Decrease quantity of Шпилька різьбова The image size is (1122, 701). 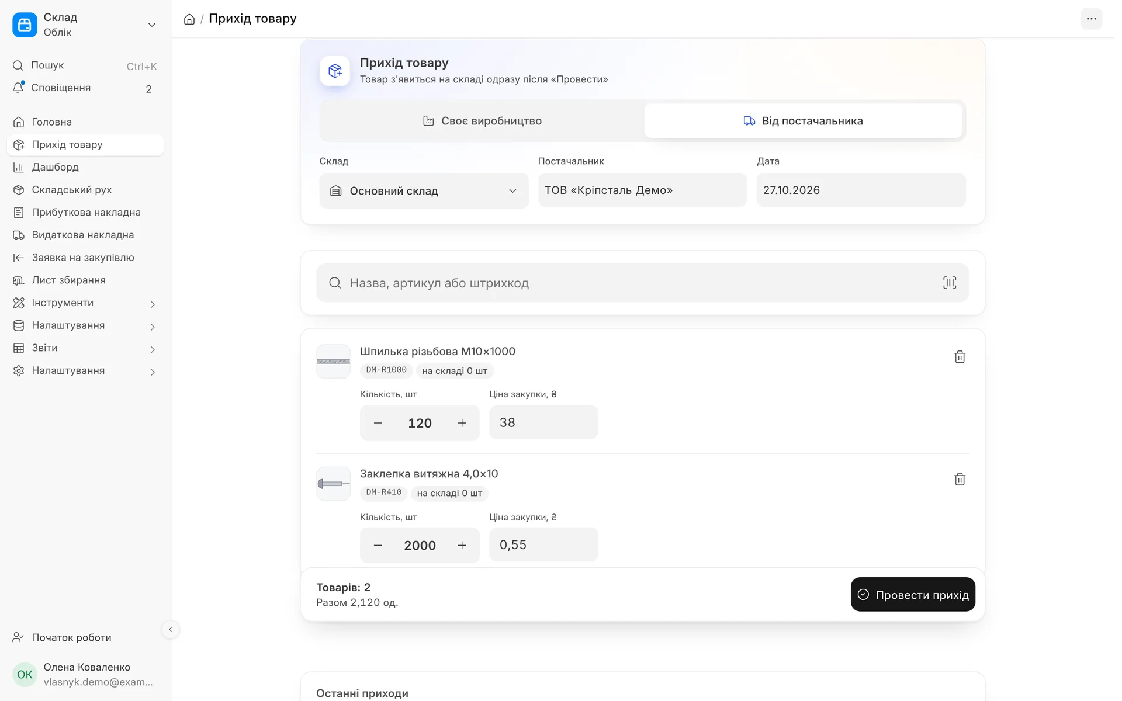(378, 423)
